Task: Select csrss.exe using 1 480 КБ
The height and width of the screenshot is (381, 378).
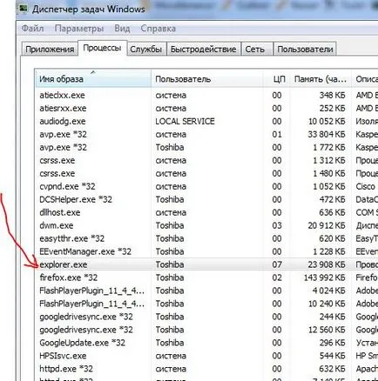Action: click(x=206, y=173)
